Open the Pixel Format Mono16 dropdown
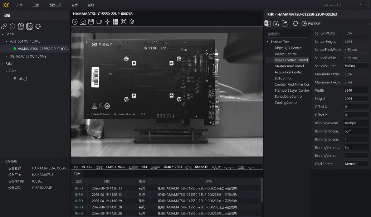 point(356,164)
